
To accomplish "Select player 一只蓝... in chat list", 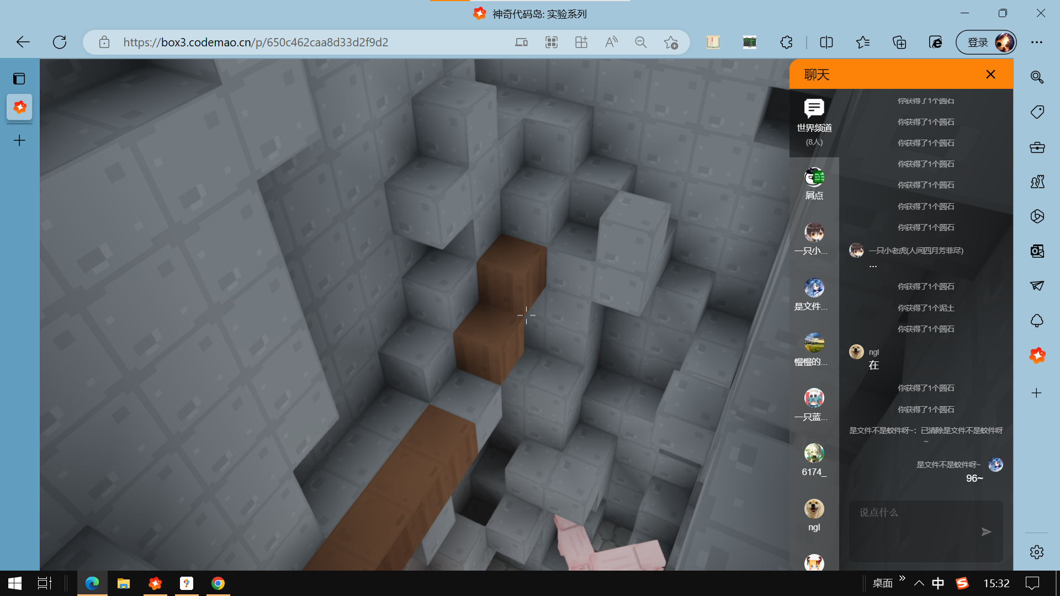I will point(814,405).
